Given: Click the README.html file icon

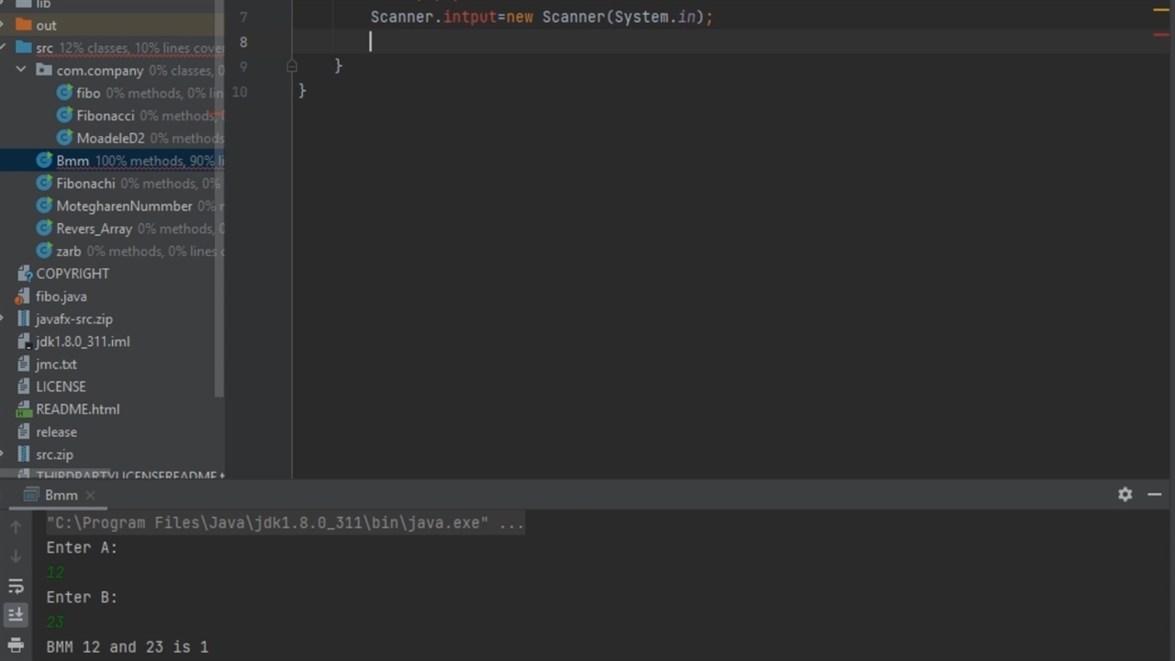Looking at the screenshot, I should [x=24, y=409].
